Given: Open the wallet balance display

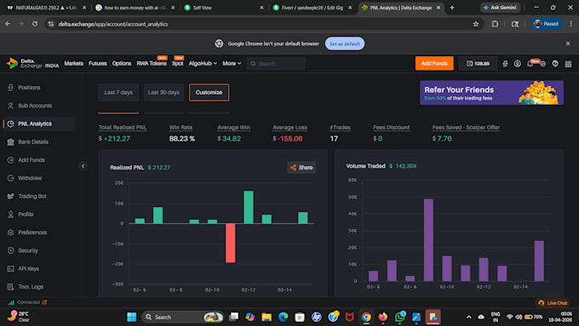Looking at the screenshot, I should [478, 64].
